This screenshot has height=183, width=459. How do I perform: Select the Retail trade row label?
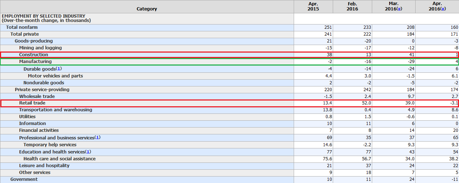tap(32, 103)
